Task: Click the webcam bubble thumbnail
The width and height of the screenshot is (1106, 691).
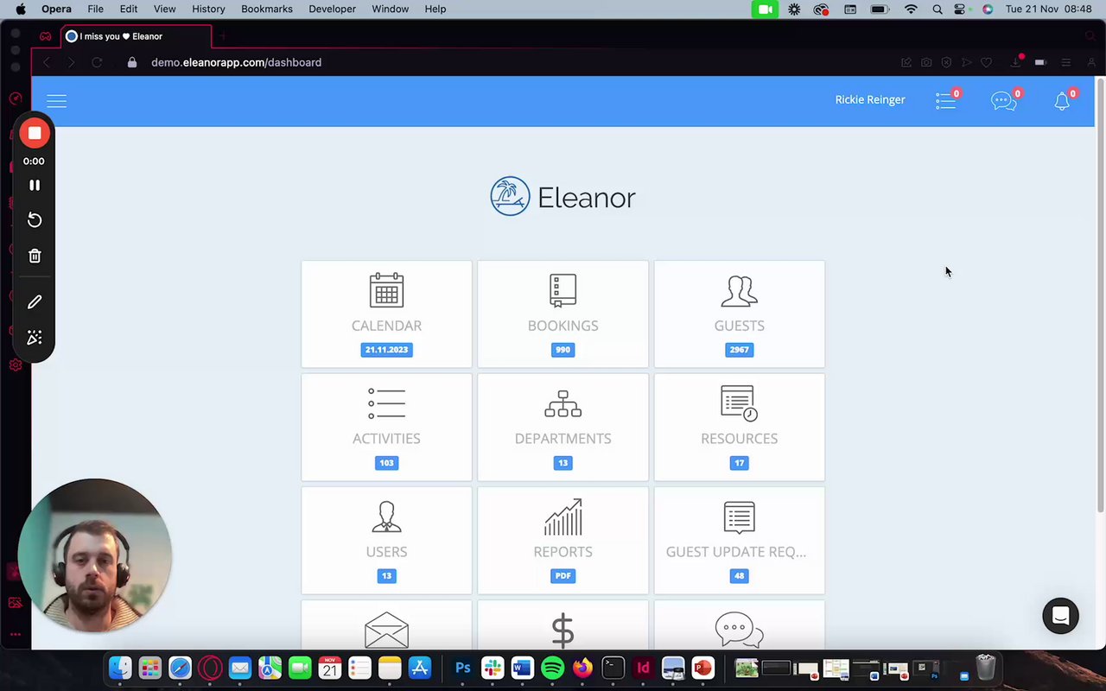Action: pyautogui.click(x=94, y=555)
